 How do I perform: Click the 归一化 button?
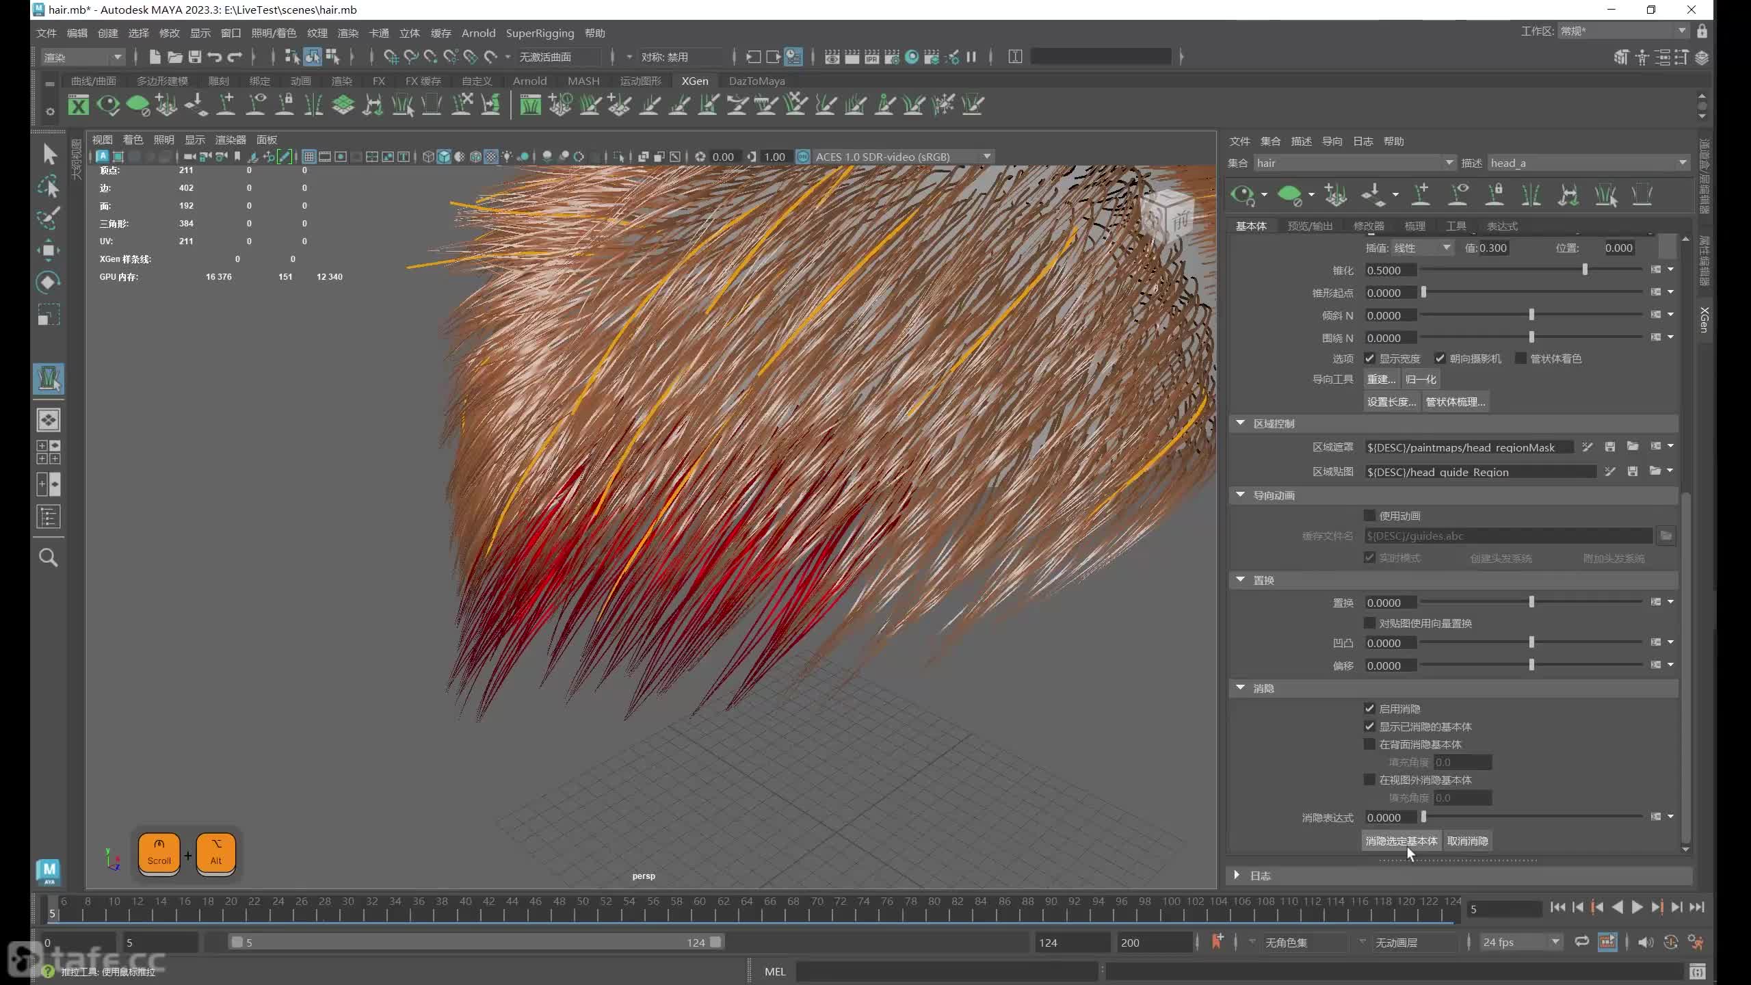tap(1421, 379)
